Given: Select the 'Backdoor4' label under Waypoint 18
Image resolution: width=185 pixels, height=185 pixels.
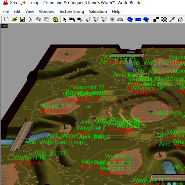Looking at the screenshot, I should tap(27, 163).
